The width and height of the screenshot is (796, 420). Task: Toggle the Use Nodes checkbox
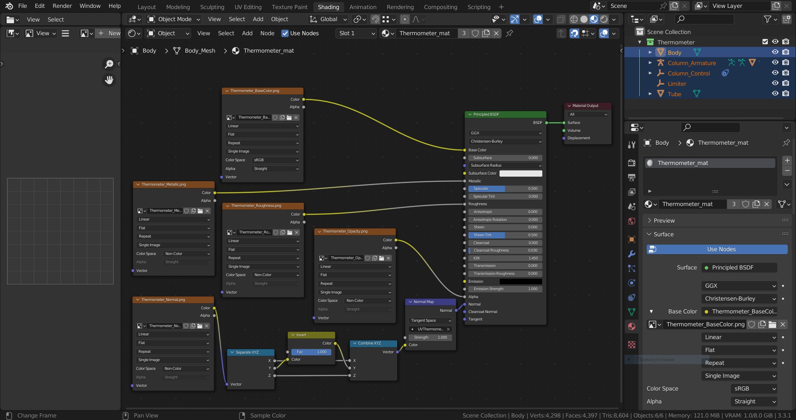[x=285, y=33]
